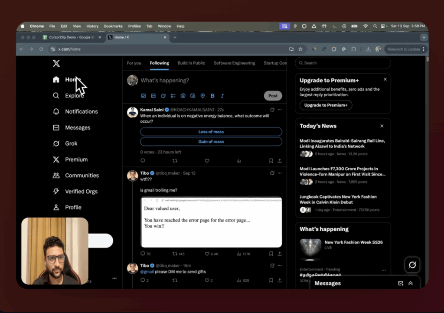The image size is (444, 313).
Task: Open Communities from the left sidebar
Action: click(x=82, y=175)
